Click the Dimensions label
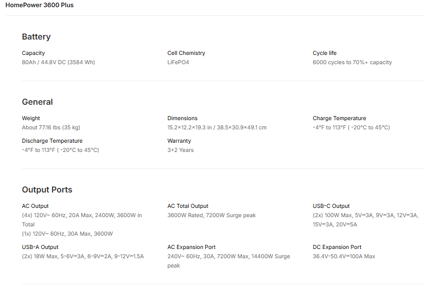The image size is (425, 288). tap(182, 118)
